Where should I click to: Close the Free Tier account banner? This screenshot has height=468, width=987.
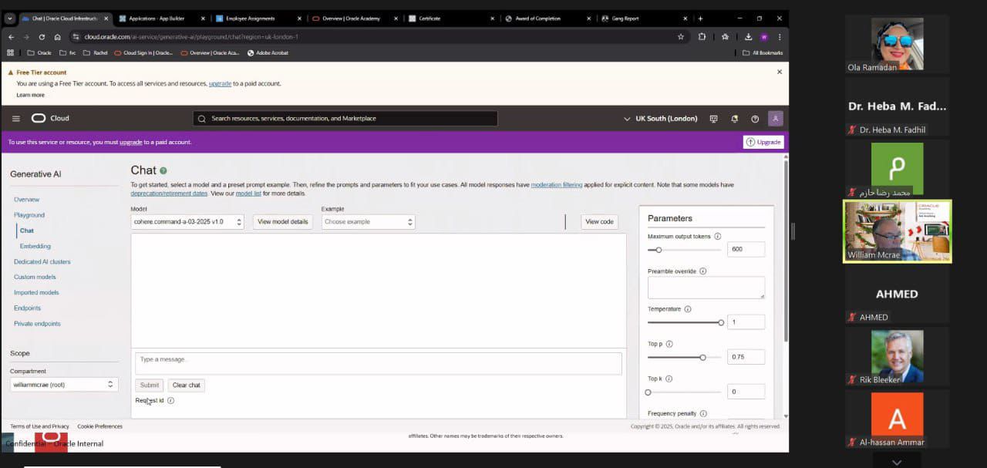click(x=779, y=72)
